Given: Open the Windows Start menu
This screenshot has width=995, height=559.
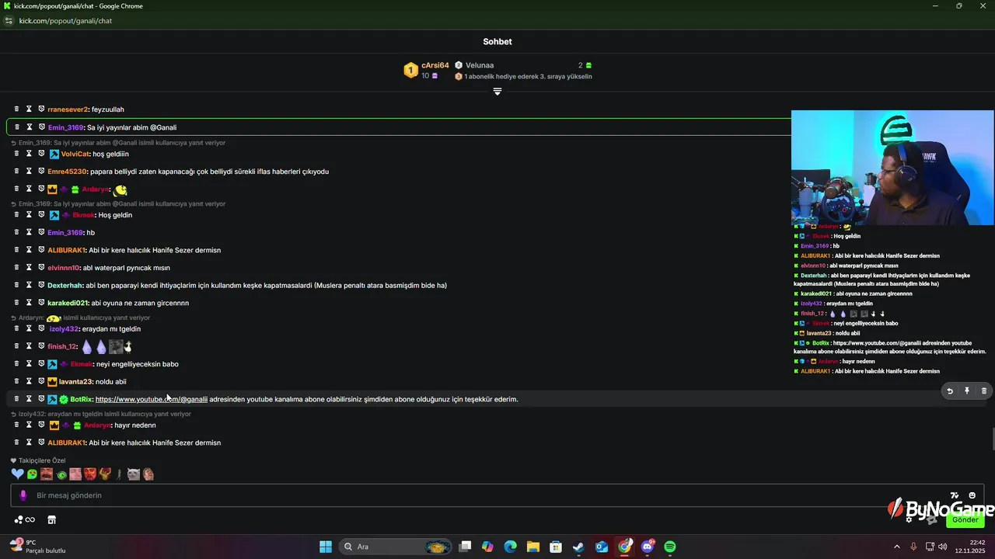Looking at the screenshot, I should (326, 547).
